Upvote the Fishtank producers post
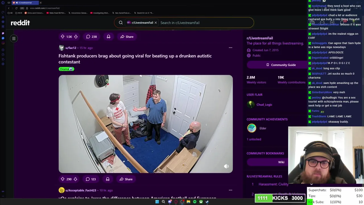This screenshot has height=205, width=364. coord(62,179)
